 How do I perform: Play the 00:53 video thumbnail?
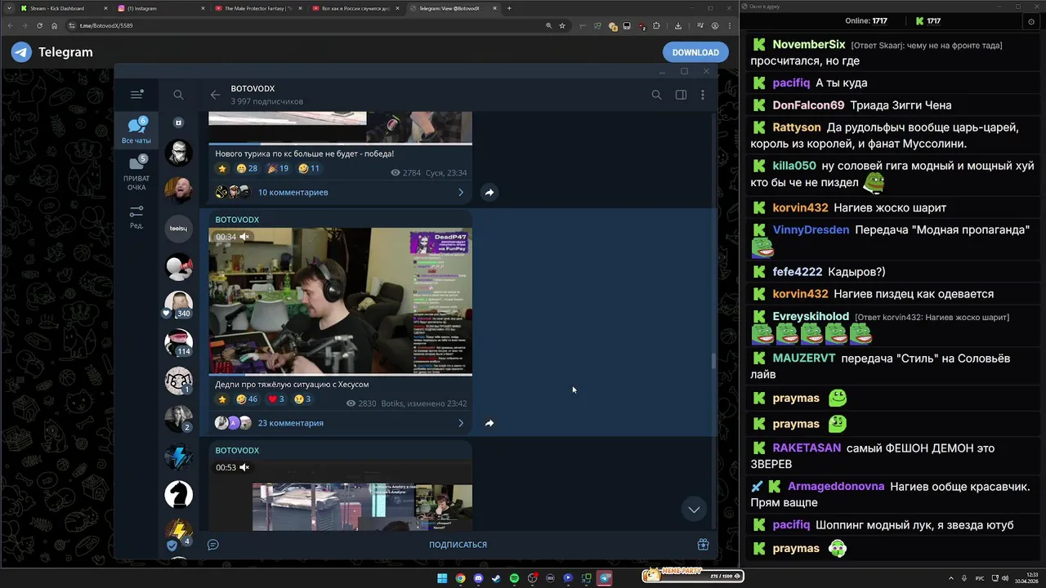[340, 494]
